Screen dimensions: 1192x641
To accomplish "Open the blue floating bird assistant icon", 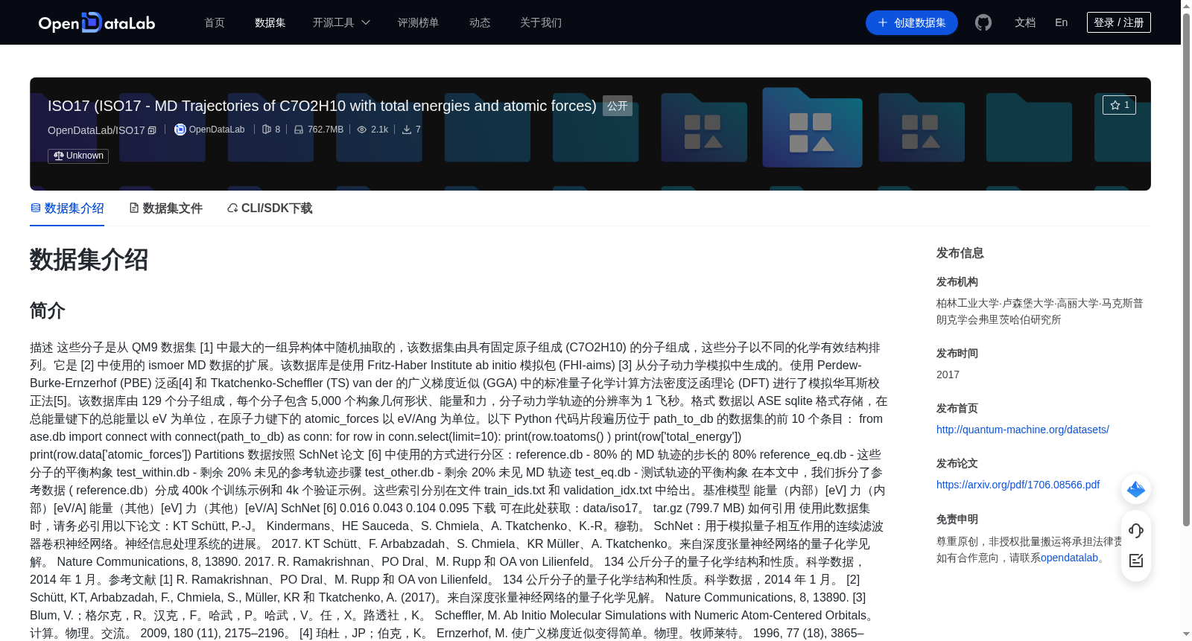I will click(x=1136, y=489).
